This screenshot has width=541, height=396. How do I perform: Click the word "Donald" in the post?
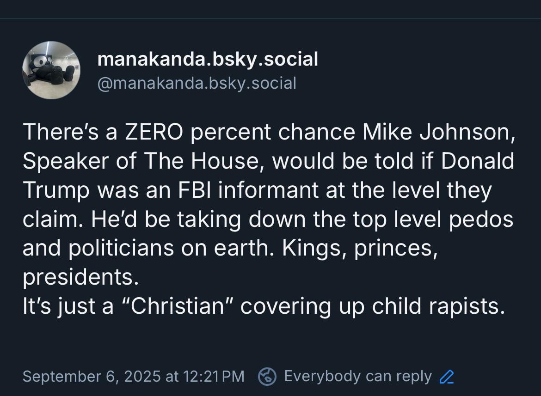pyautogui.click(x=478, y=161)
